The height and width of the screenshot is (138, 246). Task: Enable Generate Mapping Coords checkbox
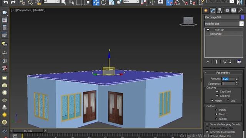tap(207, 124)
